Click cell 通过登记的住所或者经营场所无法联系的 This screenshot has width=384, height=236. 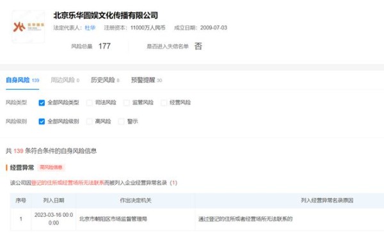pos(245,219)
